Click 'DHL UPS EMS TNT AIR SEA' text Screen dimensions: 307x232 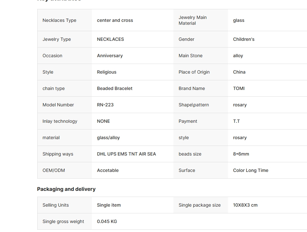pyautogui.click(x=127, y=154)
